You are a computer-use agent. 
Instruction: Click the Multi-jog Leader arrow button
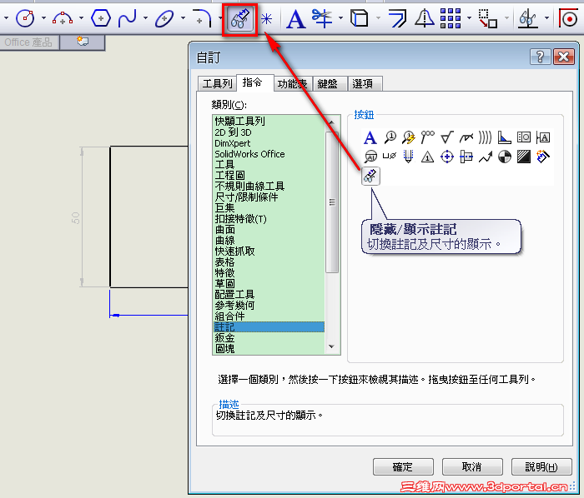[486, 157]
